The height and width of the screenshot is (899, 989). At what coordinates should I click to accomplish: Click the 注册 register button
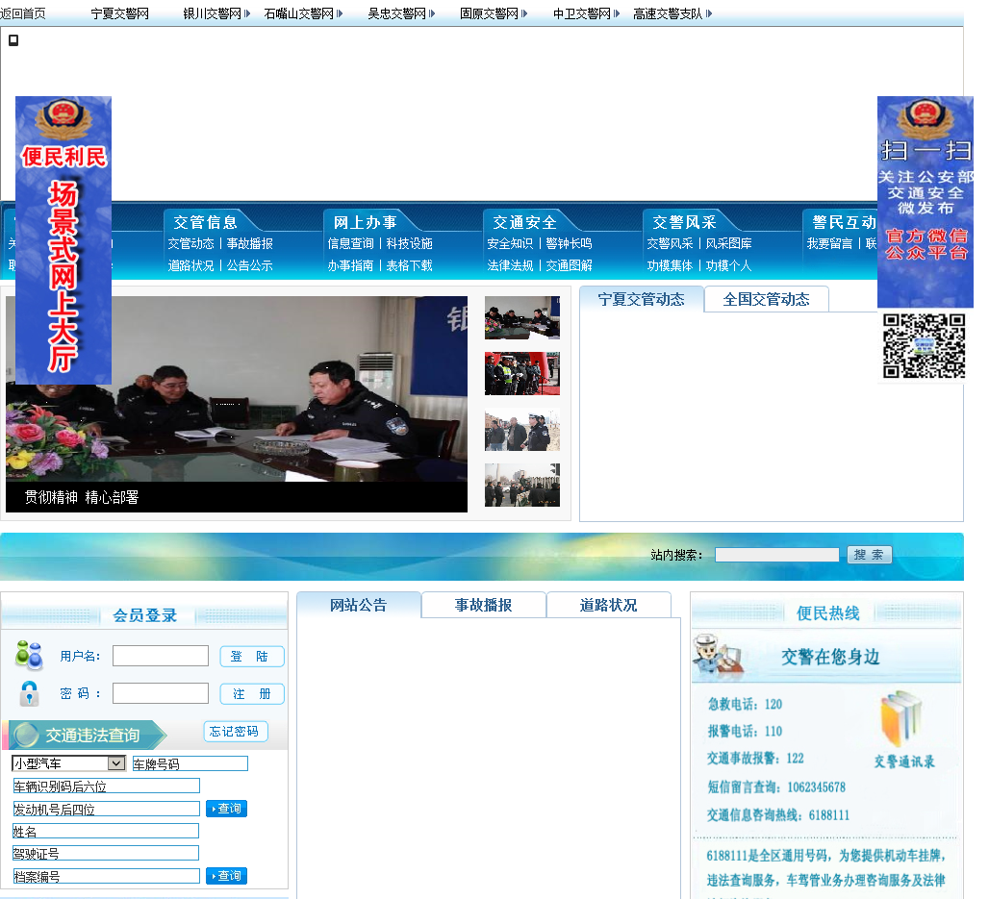tap(252, 694)
